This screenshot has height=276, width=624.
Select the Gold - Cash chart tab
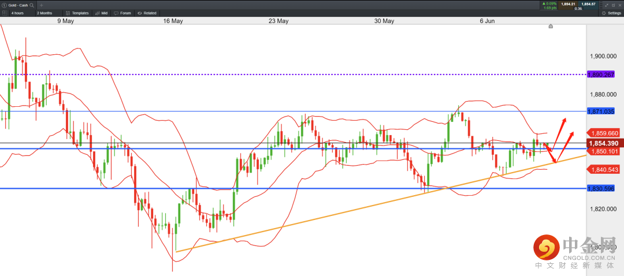[18, 5]
